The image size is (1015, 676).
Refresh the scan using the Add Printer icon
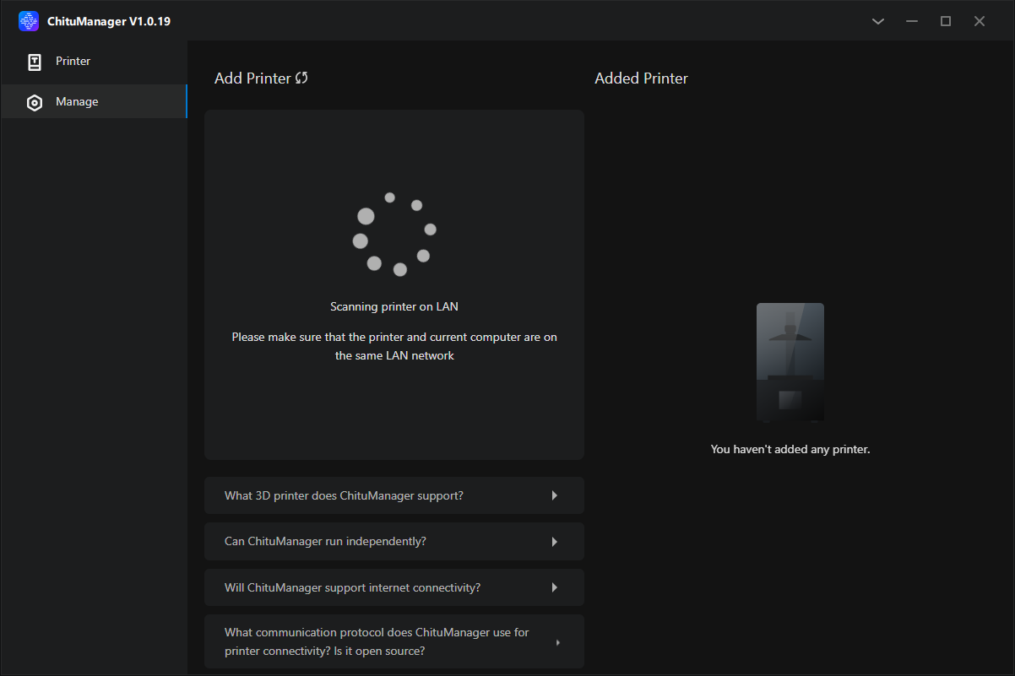pyautogui.click(x=301, y=78)
